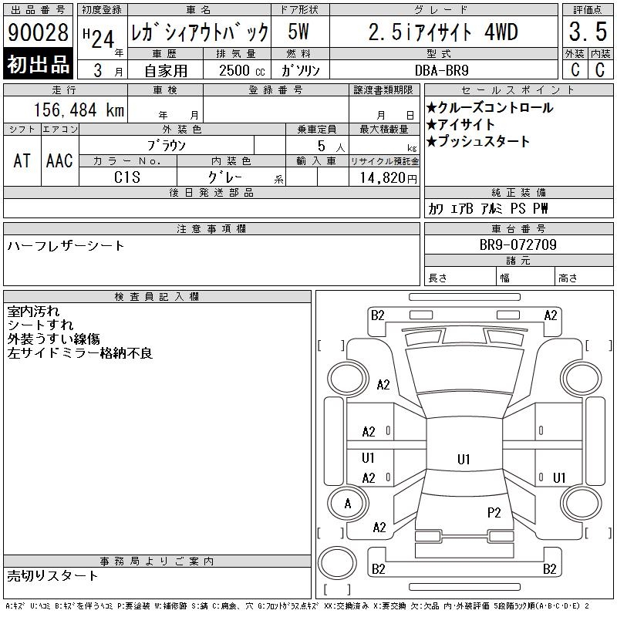Click the chassis number BR9-072709
Image resolution: width=617 pixels, height=617 pixels.
[x=518, y=244]
